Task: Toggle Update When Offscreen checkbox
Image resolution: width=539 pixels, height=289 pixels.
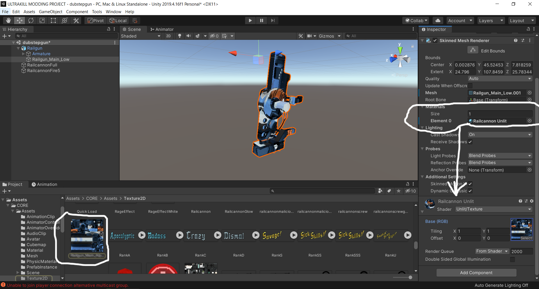Action: 470,86
